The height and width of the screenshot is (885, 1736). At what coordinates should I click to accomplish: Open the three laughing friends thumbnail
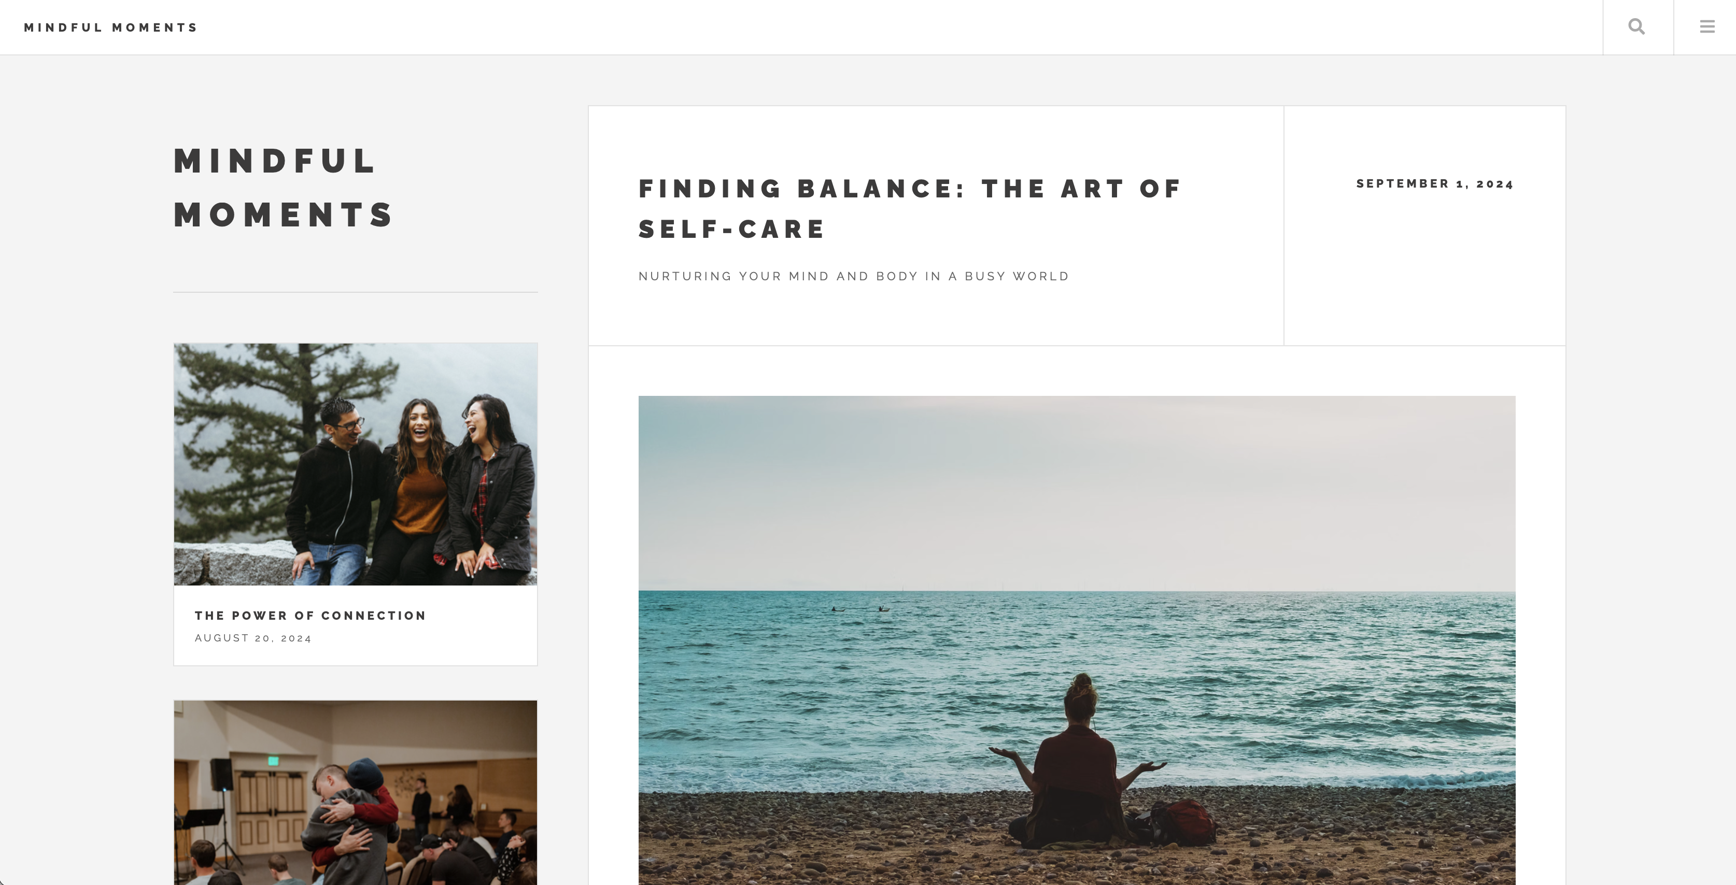(356, 464)
